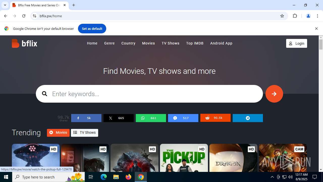Click the Enter keywords search field
The image size is (323, 182).
coord(149,94)
